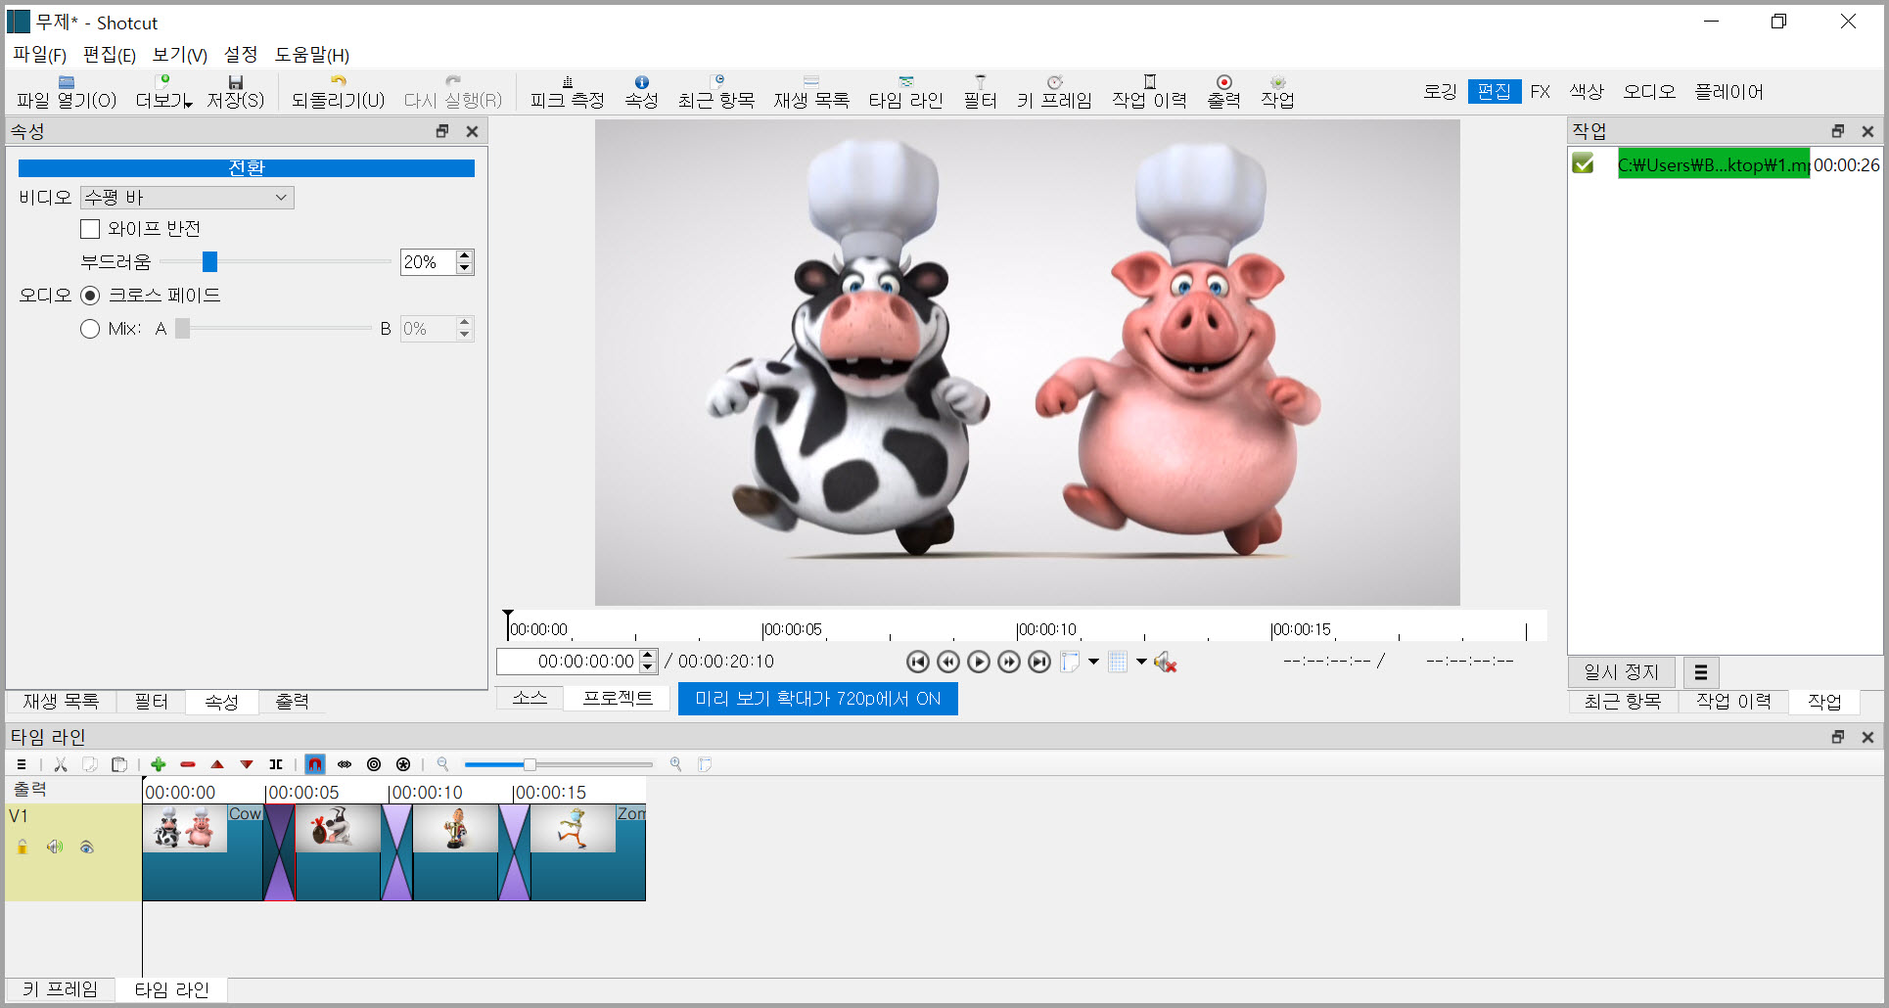The height and width of the screenshot is (1008, 1889).
Task: Open the 최근 항목 toolbar item
Action: pos(716,92)
